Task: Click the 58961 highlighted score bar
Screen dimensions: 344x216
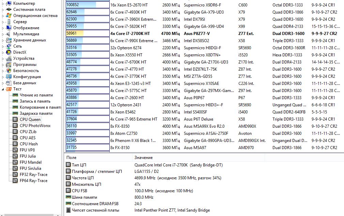Action: pyautogui.click(x=88, y=34)
